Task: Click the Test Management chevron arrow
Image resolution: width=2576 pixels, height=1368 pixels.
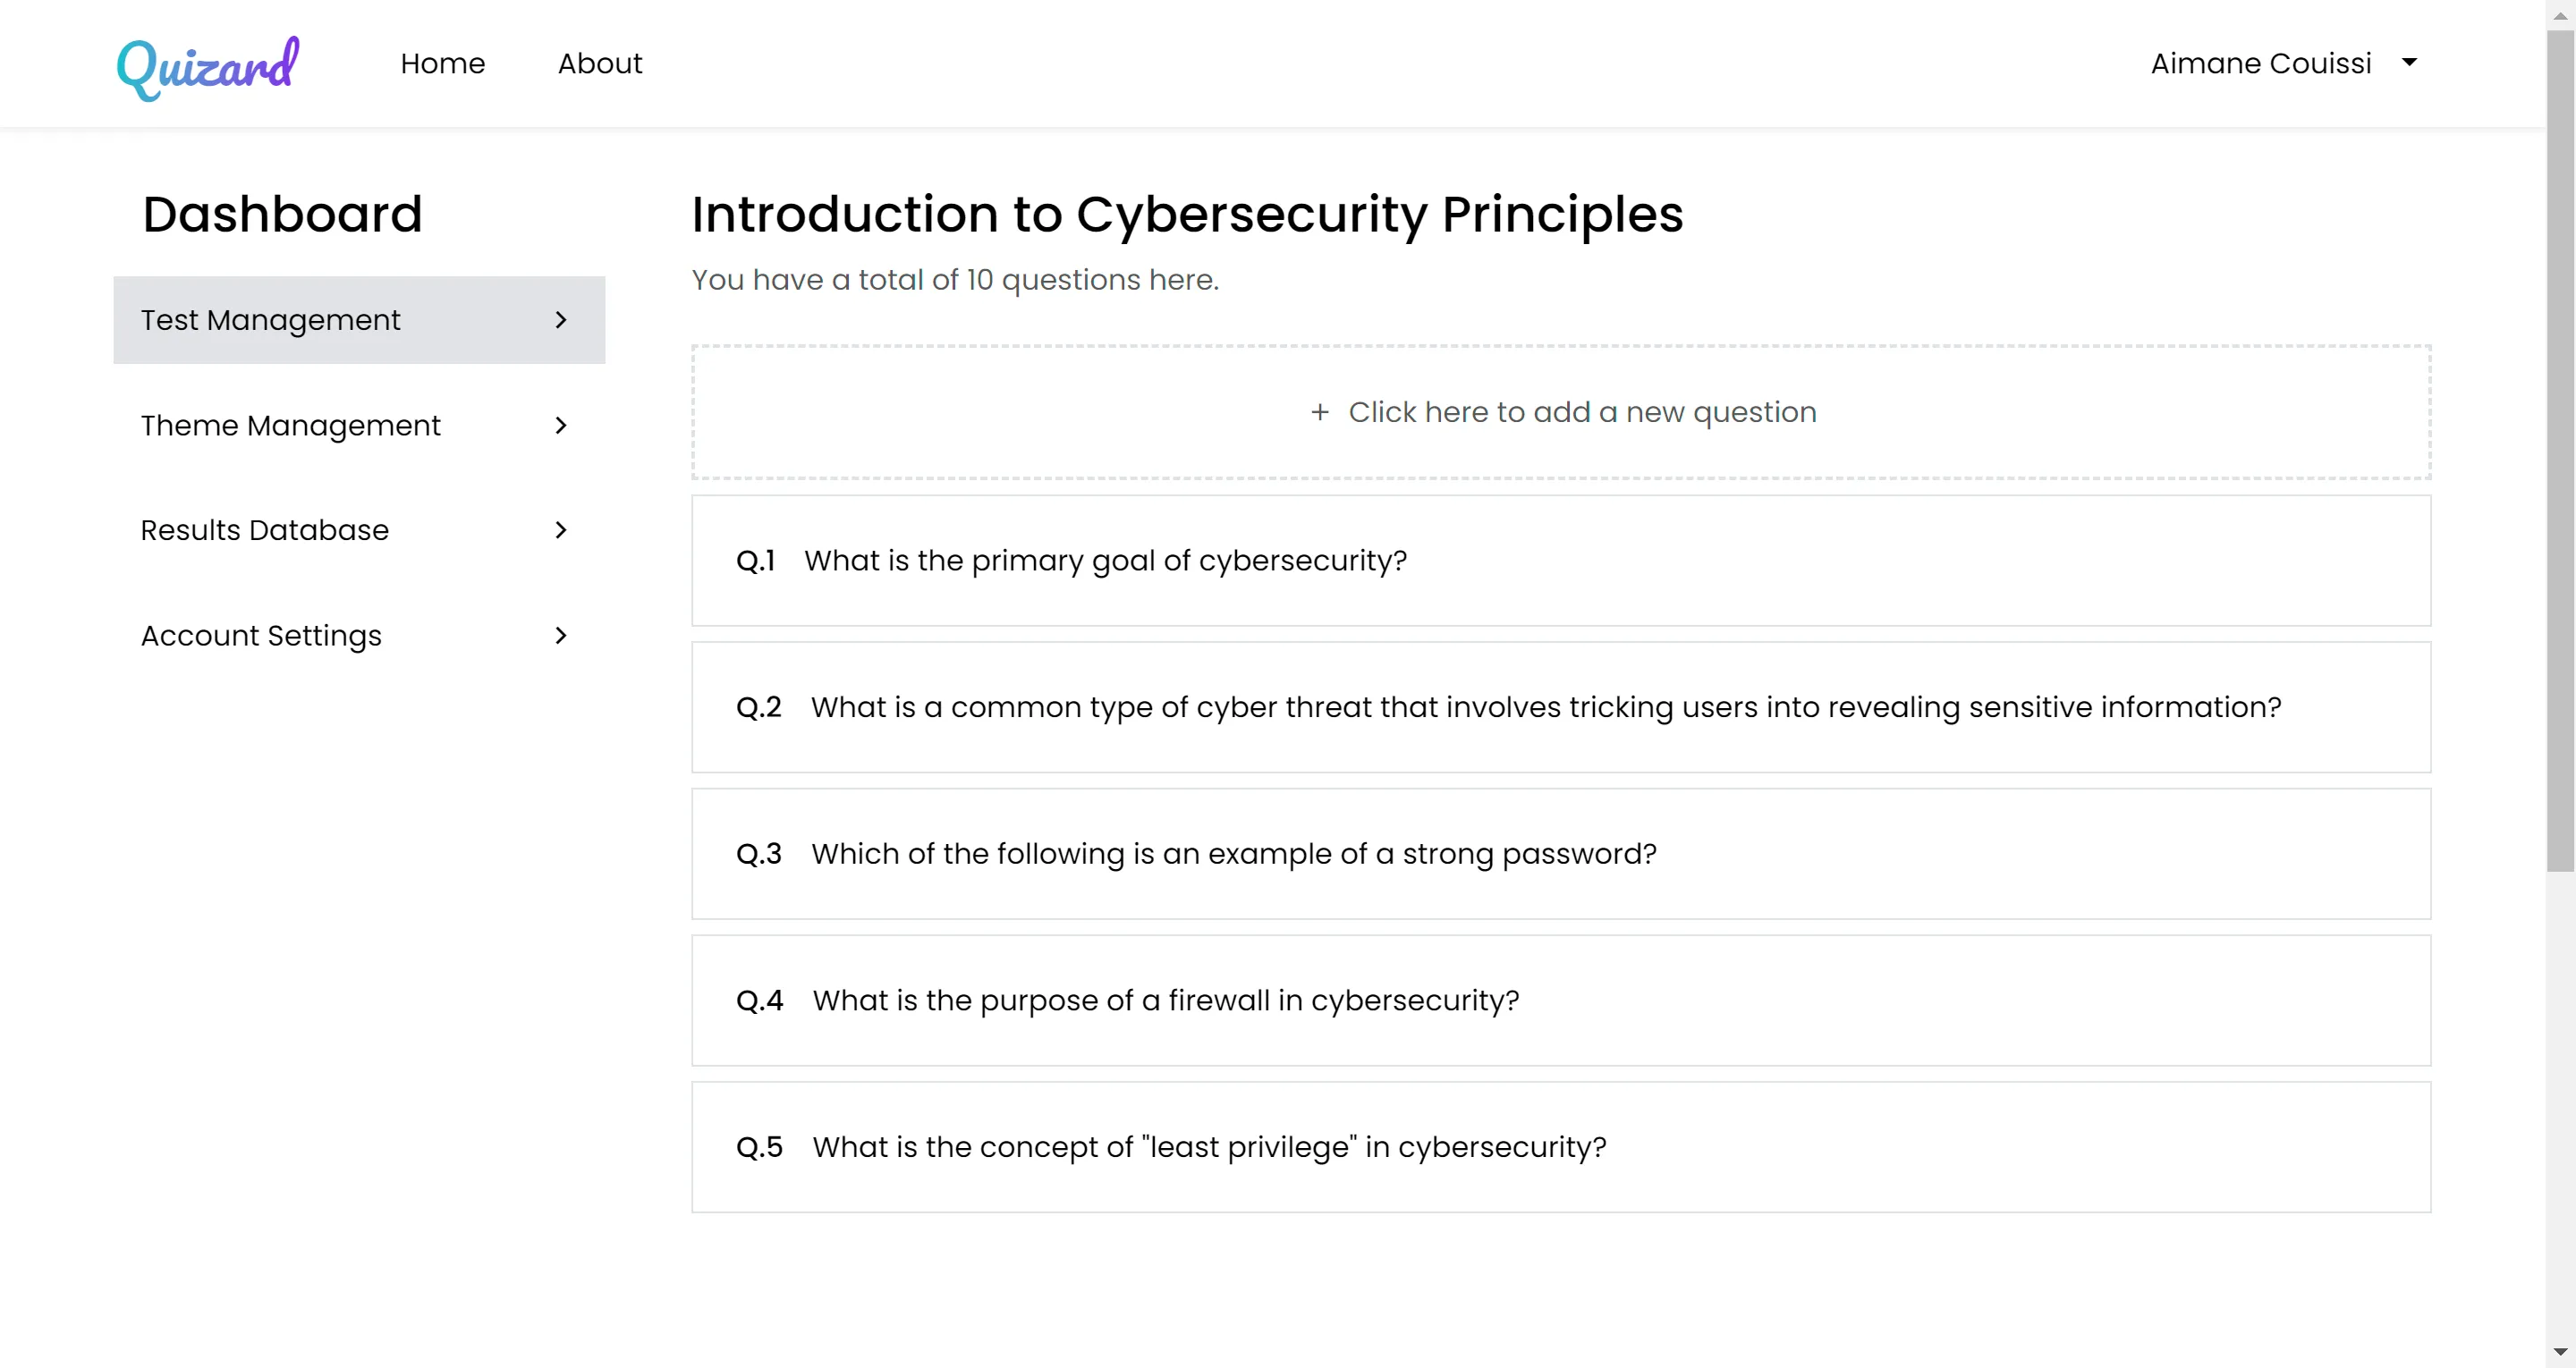Action: click(561, 320)
